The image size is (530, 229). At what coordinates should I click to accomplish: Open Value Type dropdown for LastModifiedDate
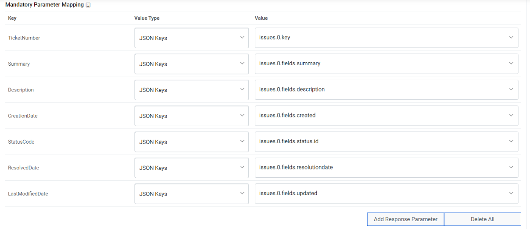pos(191,194)
